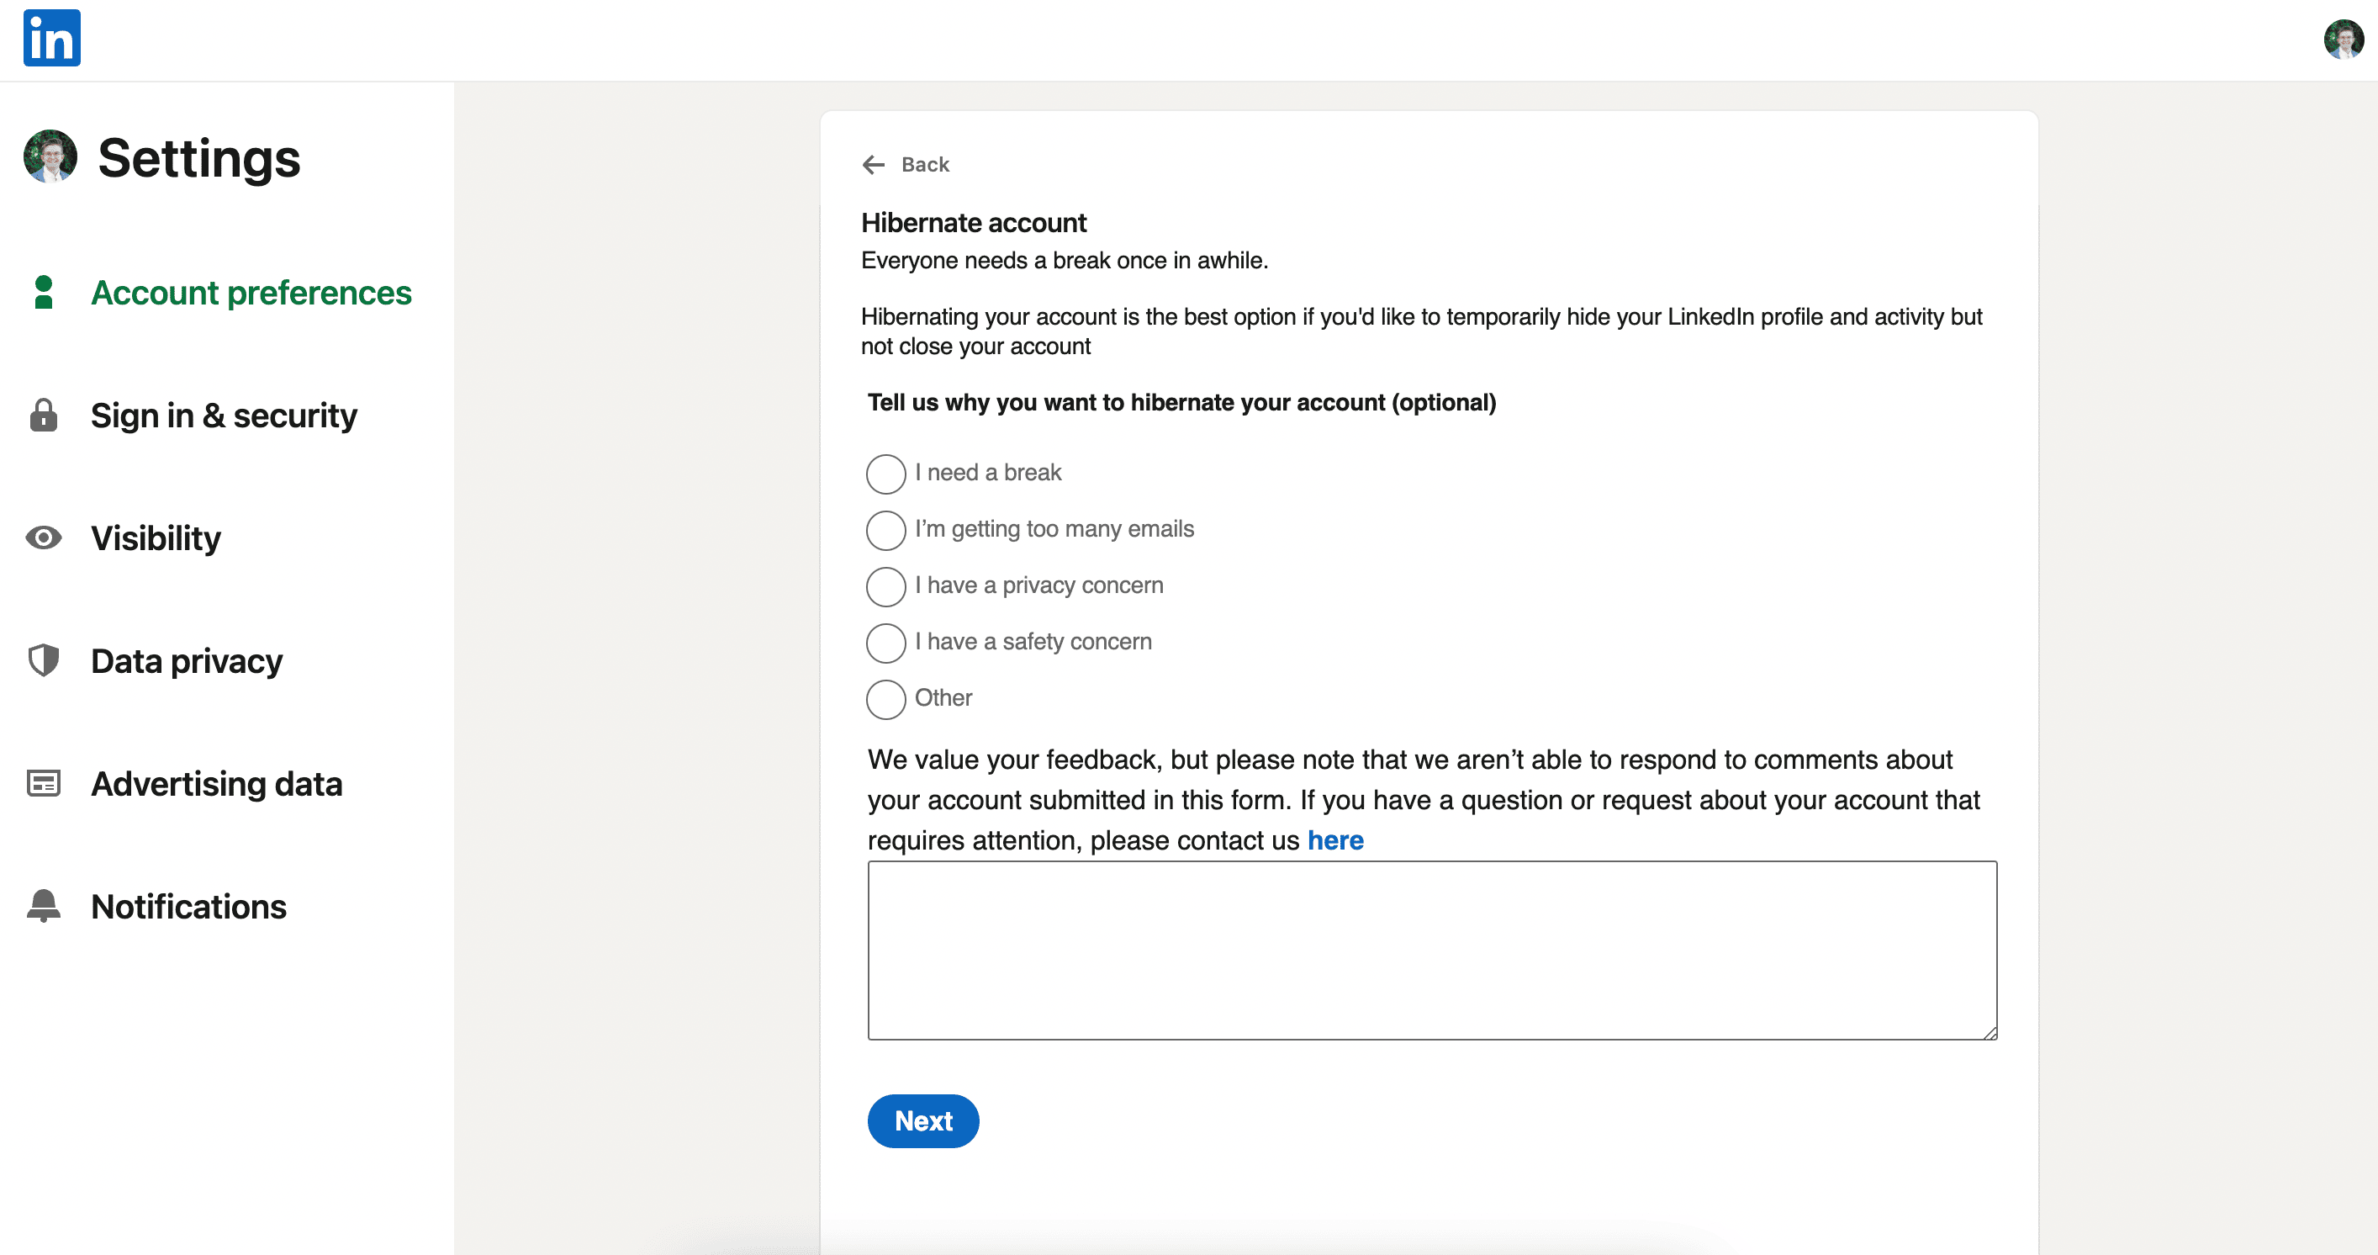This screenshot has width=2378, height=1255.
Task: Navigate to Data privacy settings
Action: [187, 660]
